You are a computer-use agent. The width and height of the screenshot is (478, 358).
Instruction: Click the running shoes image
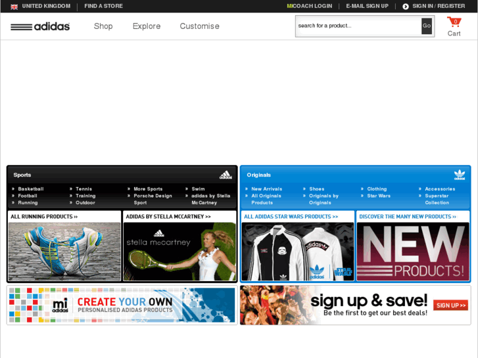coord(64,252)
